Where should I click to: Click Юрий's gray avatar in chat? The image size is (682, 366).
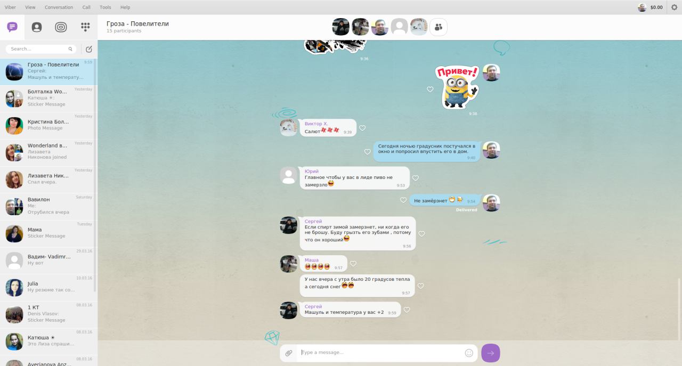[289, 175]
